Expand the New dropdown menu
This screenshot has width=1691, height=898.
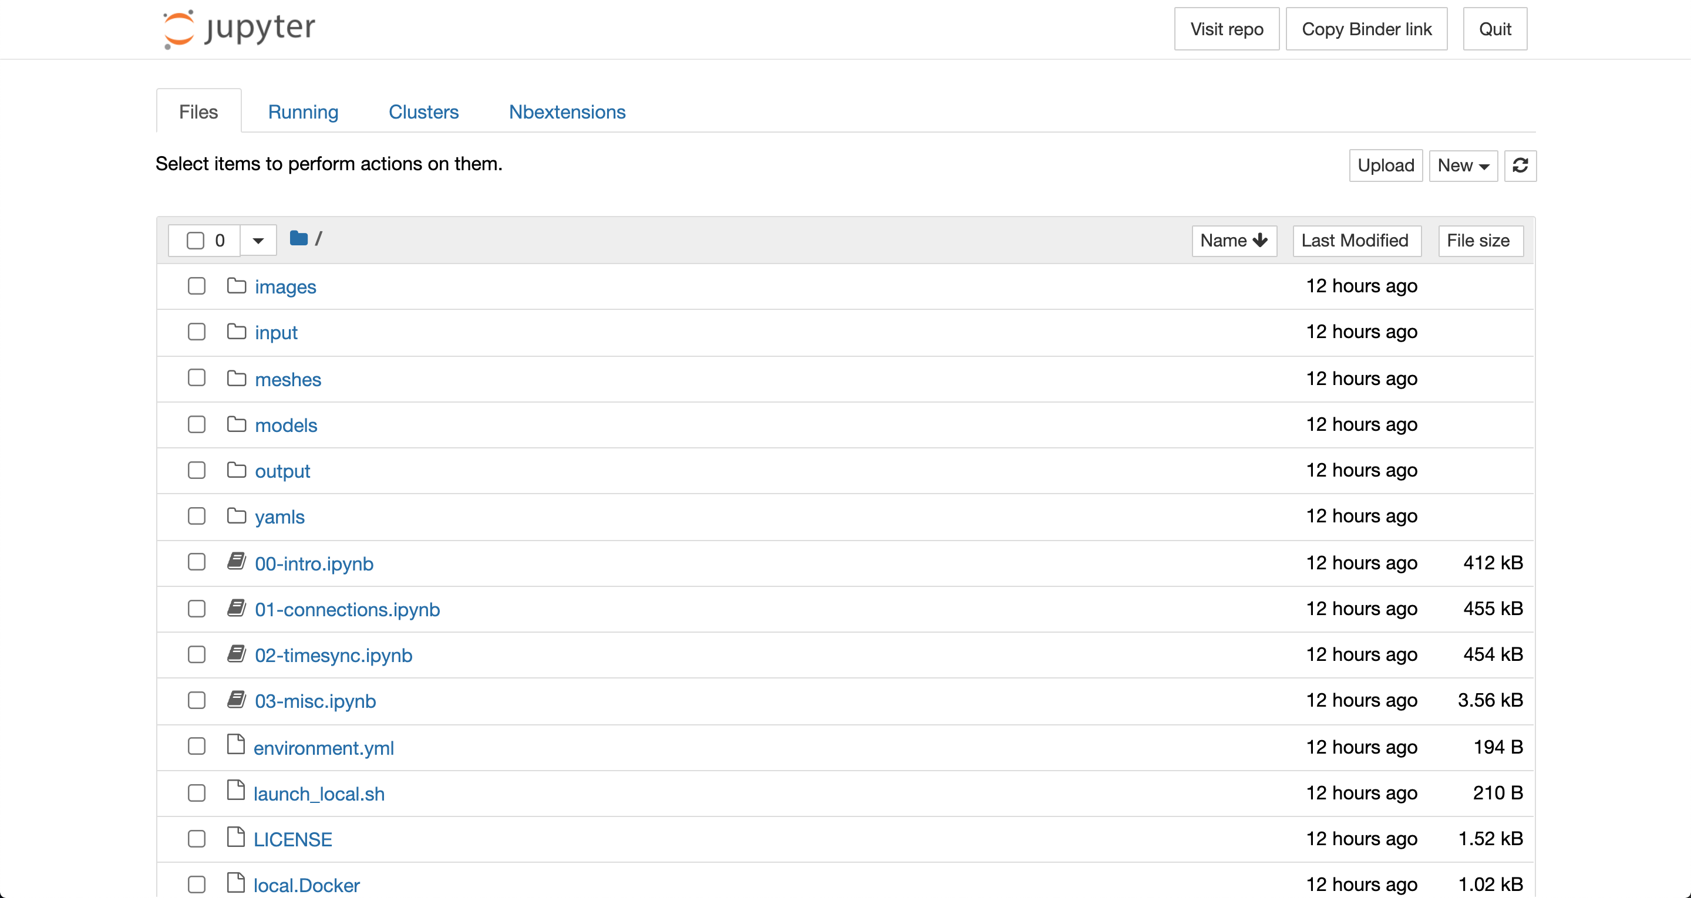(1463, 166)
